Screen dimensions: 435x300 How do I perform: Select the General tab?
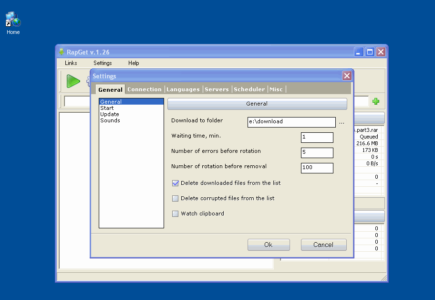[x=110, y=89]
